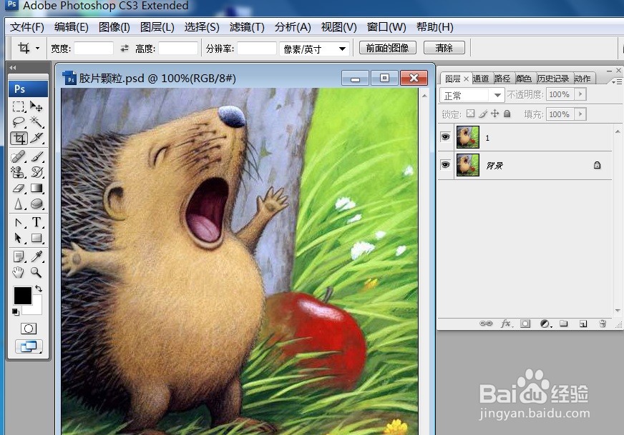Open the 文件(F) menu
This screenshot has width=624, height=435.
27,27
